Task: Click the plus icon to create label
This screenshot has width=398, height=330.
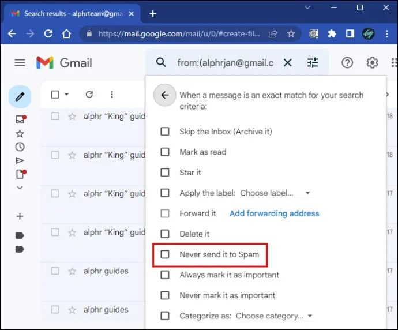Action: (x=20, y=216)
